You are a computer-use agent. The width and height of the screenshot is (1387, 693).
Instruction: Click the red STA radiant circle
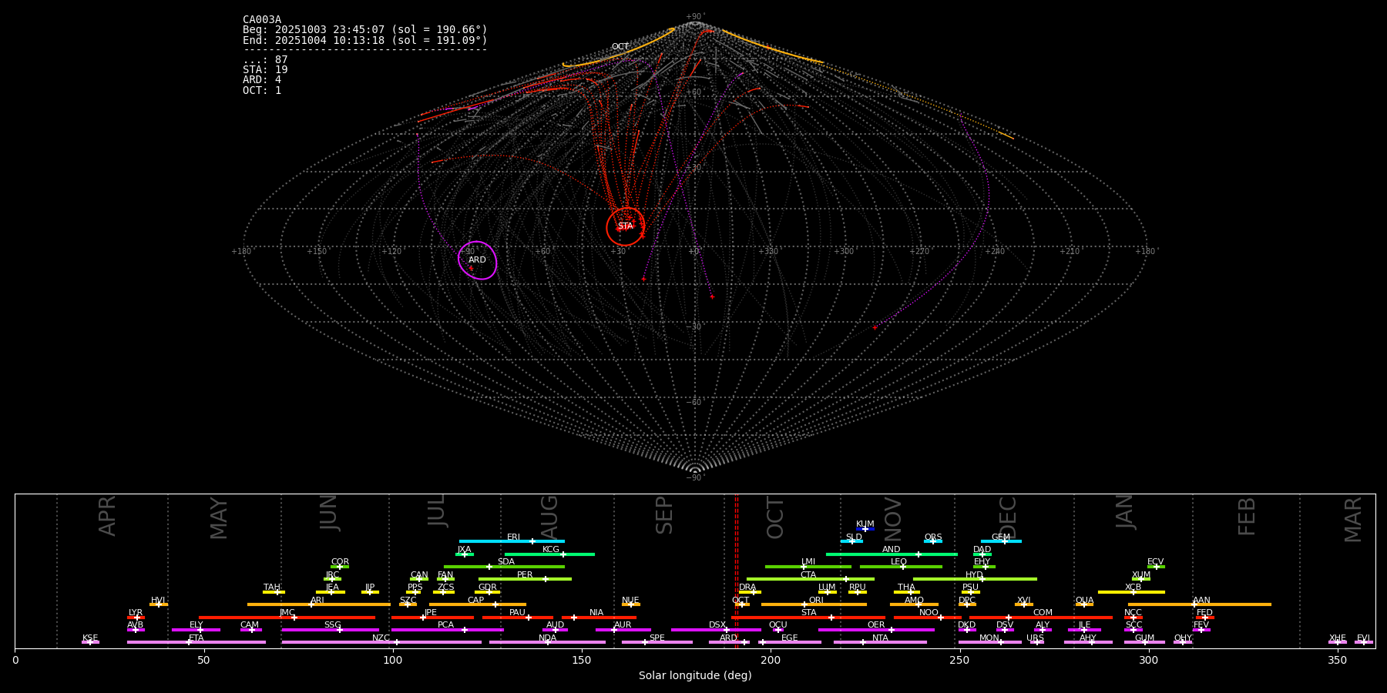click(x=625, y=226)
